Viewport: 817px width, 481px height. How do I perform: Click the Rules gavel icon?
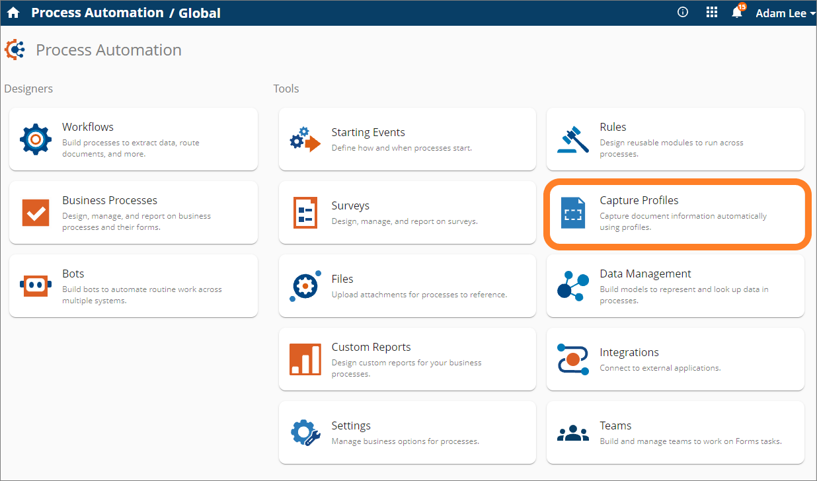tap(572, 139)
